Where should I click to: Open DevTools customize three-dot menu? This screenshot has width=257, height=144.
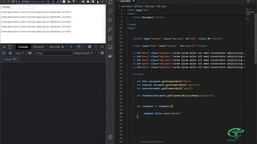96,47
